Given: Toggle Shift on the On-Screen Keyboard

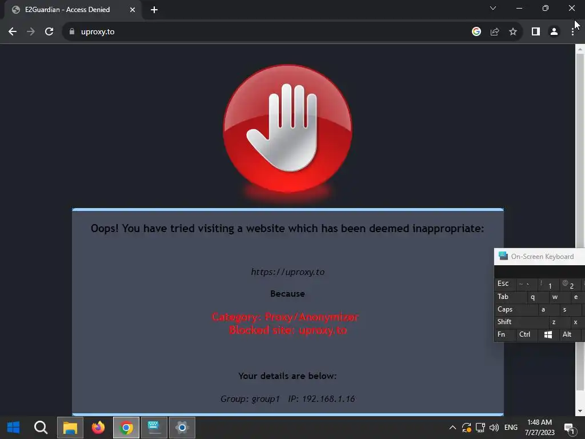Looking at the screenshot, I should tap(521, 322).
